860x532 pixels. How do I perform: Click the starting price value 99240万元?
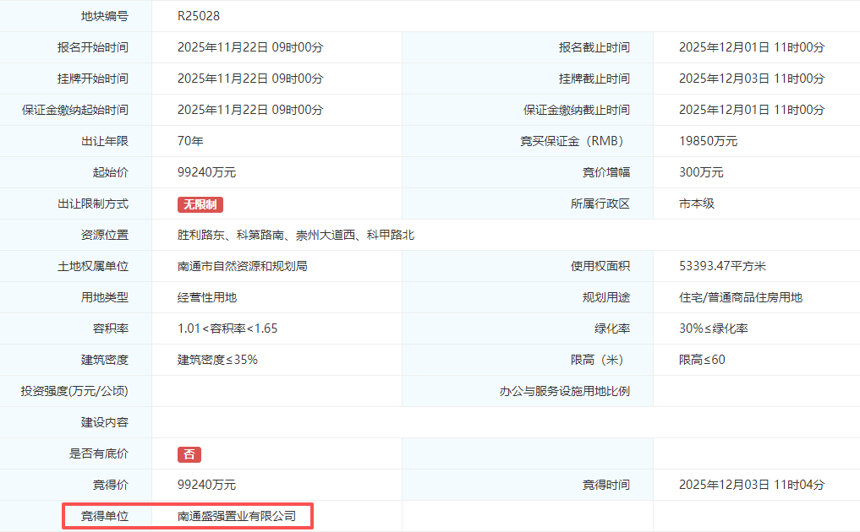206,172
